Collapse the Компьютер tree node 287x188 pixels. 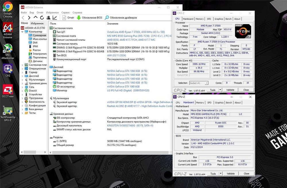[22, 31]
